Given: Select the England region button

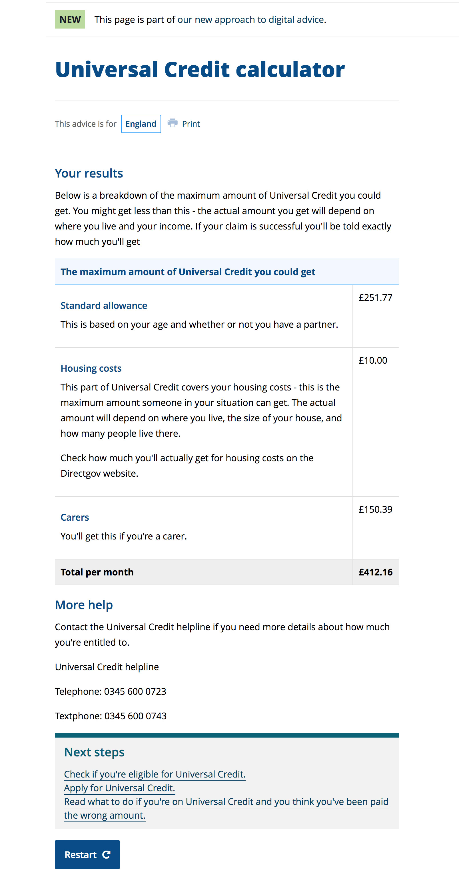Looking at the screenshot, I should [x=141, y=124].
